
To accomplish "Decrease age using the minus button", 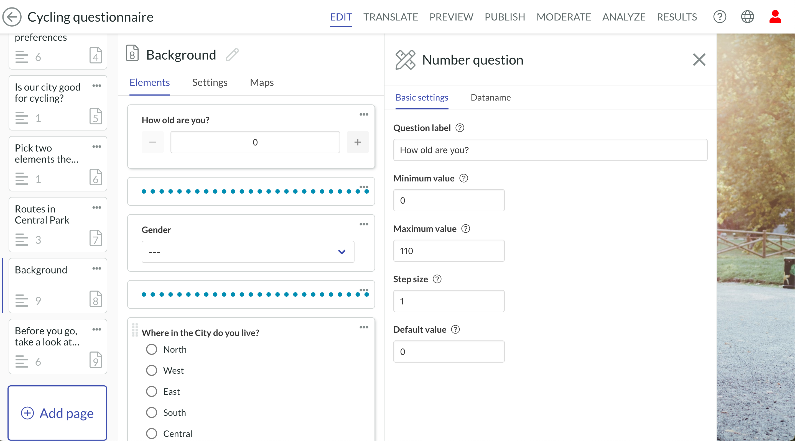I will tap(153, 142).
